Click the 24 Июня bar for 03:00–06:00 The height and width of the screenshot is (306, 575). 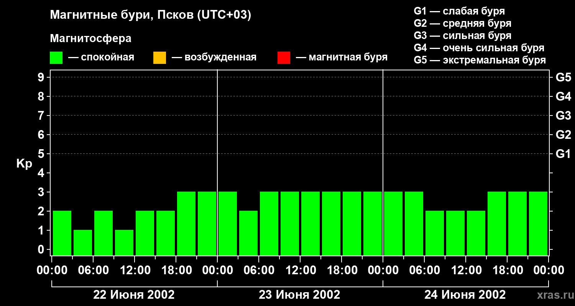414,223
